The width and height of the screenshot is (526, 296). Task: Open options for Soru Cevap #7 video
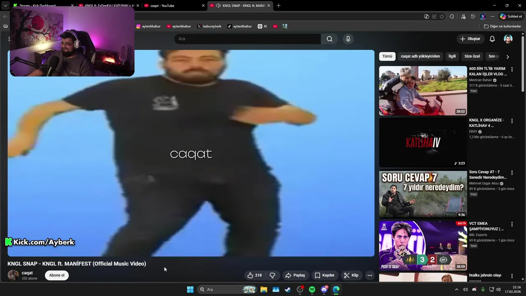(512, 173)
